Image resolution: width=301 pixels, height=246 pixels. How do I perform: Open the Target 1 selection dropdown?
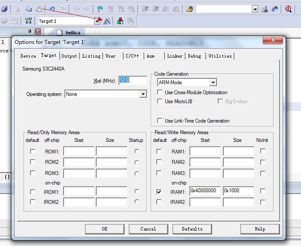tap(97, 21)
